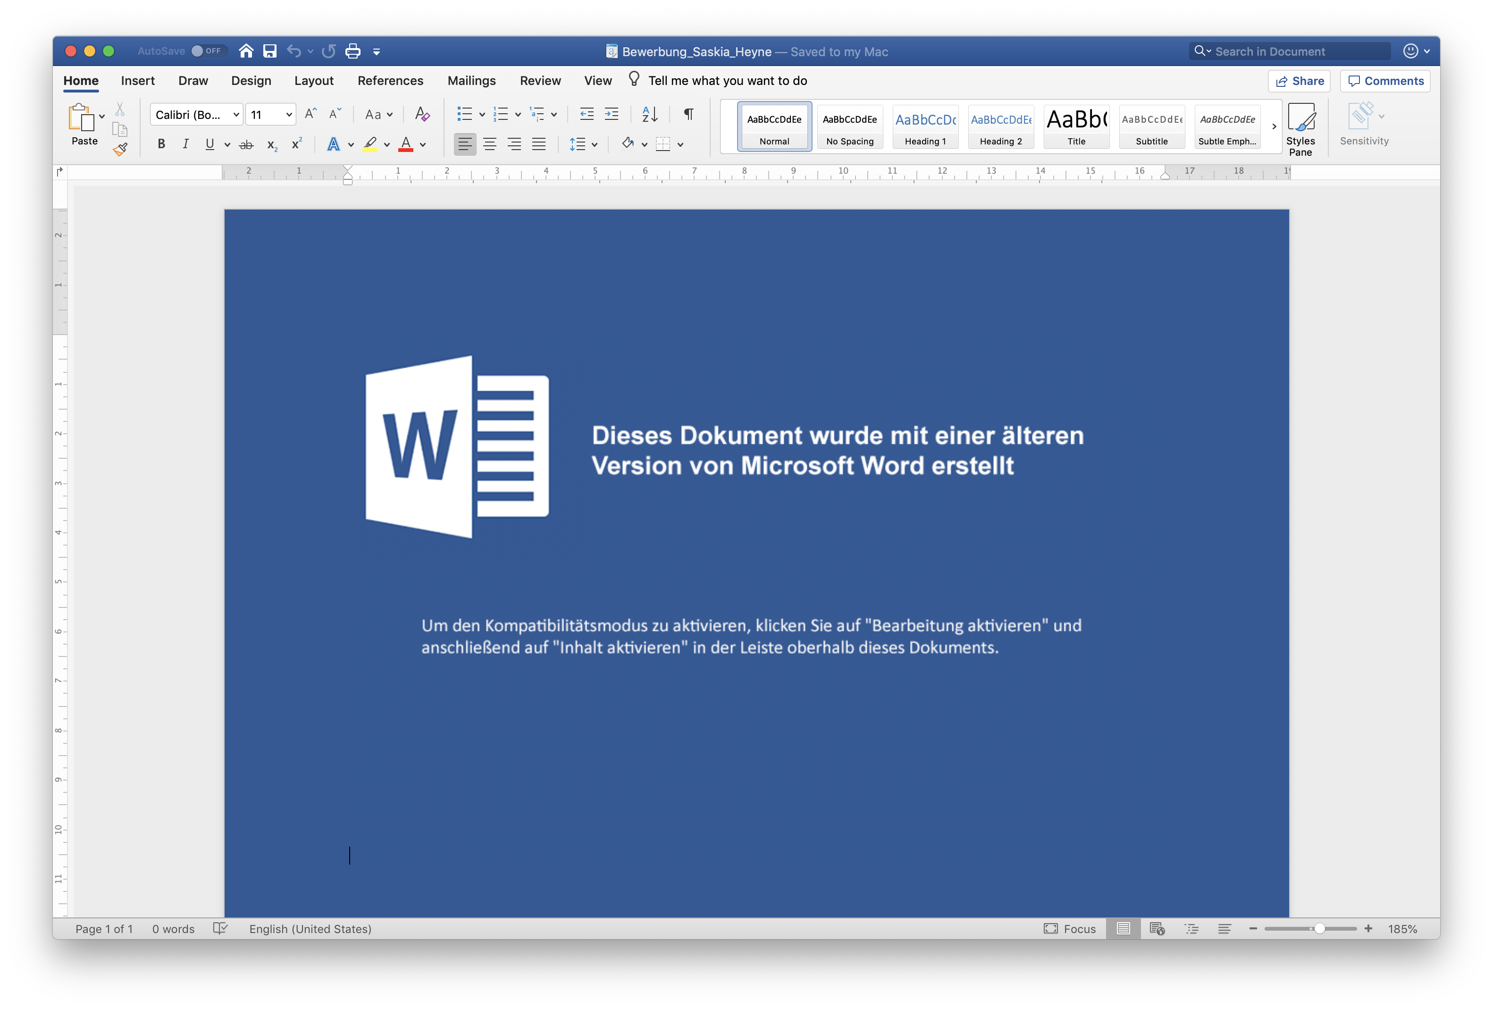Apply superscript formatting
The image size is (1493, 1009).
coord(297,144)
